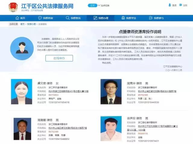Open the 首页 navigation tab
The width and height of the screenshot is (193, 144).
point(21,18)
